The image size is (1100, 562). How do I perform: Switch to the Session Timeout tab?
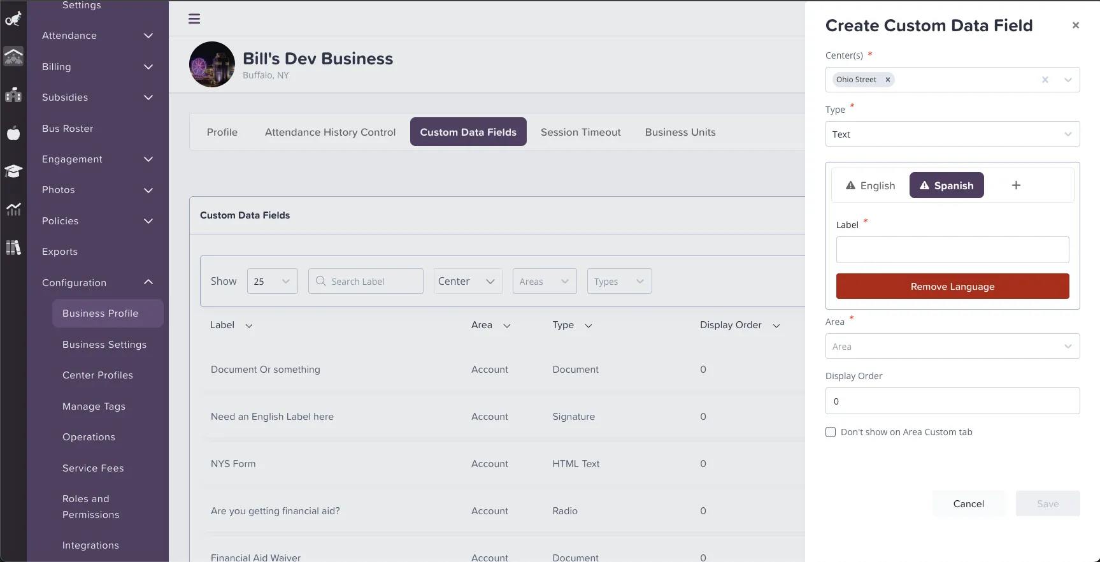580,133
